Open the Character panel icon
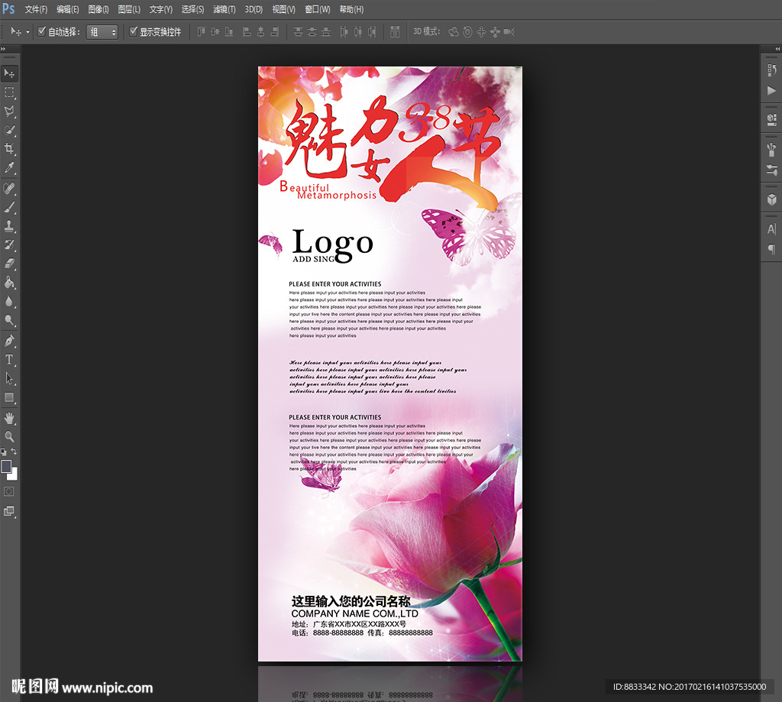The image size is (782, 702). pos(771,229)
